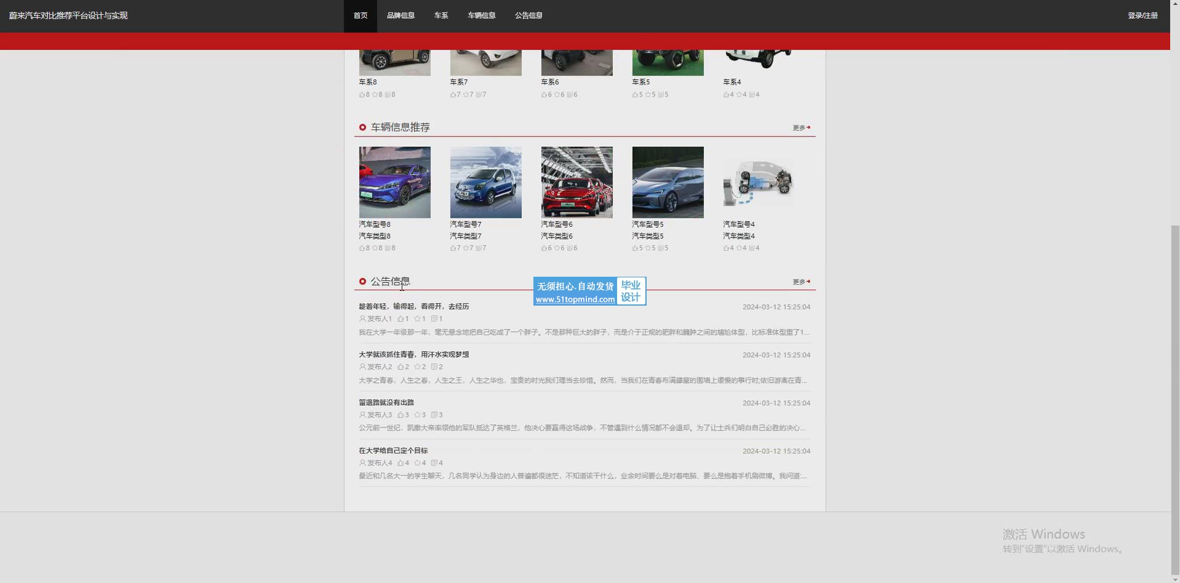Click comment icon in 发布人1 row
The image size is (1180, 583).
(x=434, y=319)
